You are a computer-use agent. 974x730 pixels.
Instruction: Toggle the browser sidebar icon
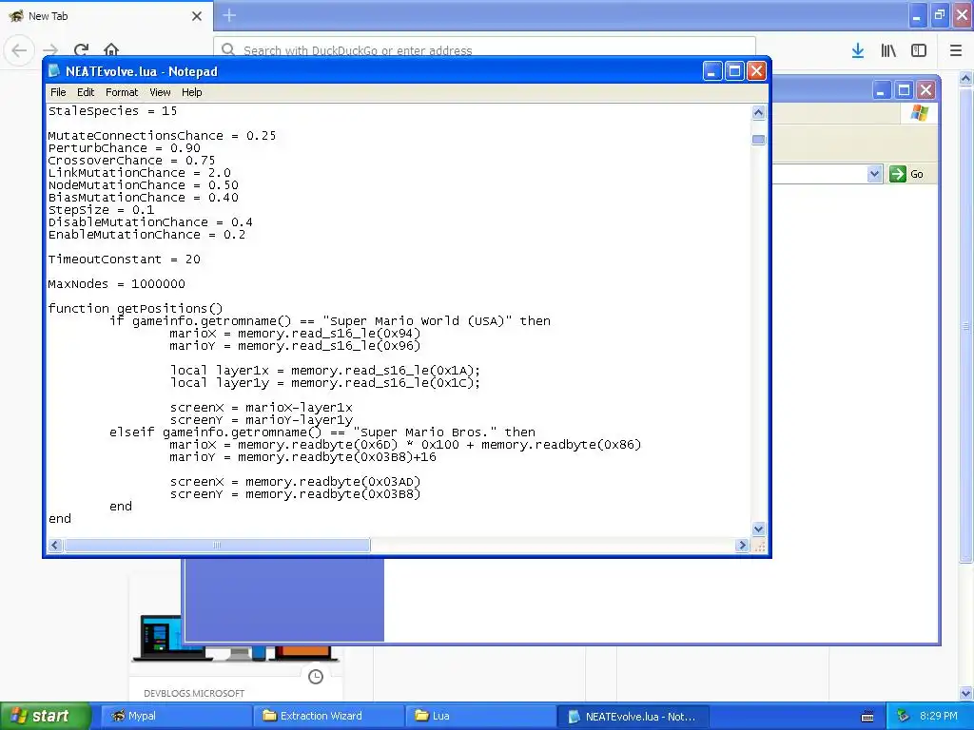(x=919, y=50)
